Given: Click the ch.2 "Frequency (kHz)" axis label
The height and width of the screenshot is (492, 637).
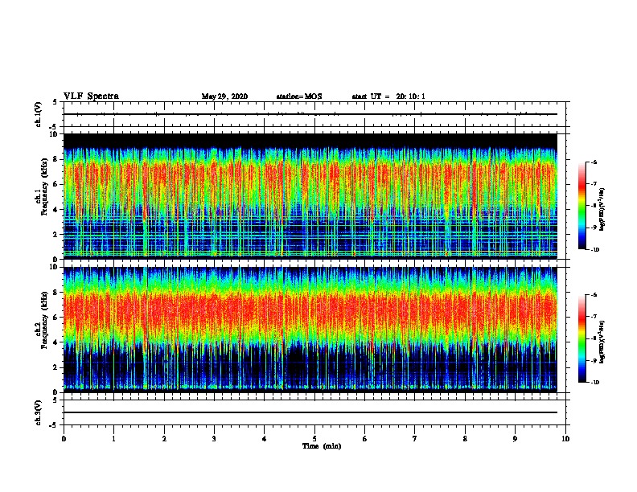Looking at the screenshot, I should tap(45, 320).
